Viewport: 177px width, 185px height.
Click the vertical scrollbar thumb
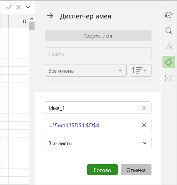click(32, 26)
